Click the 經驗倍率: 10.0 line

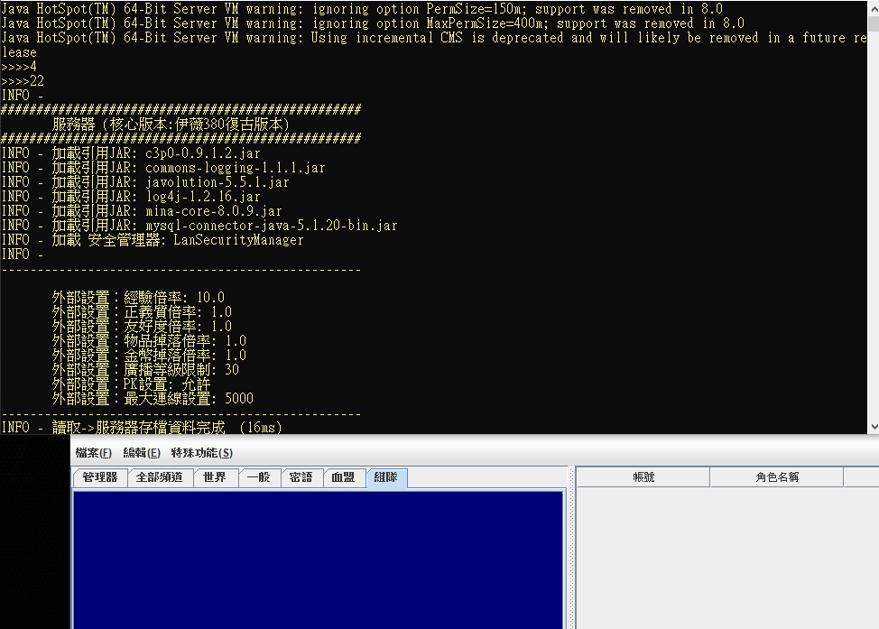click(x=138, y=297)
